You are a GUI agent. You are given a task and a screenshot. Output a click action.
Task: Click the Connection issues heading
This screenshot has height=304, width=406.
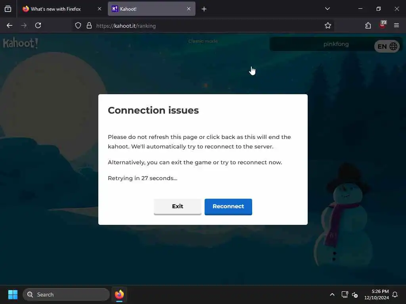tap(153, 110)
